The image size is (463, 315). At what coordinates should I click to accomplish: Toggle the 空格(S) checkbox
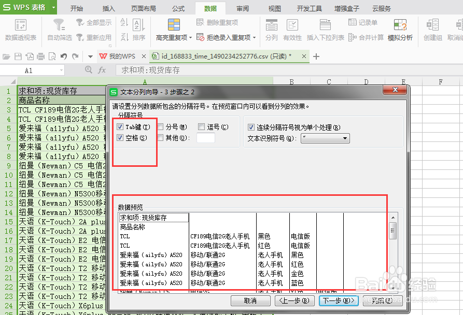(120, 138)
